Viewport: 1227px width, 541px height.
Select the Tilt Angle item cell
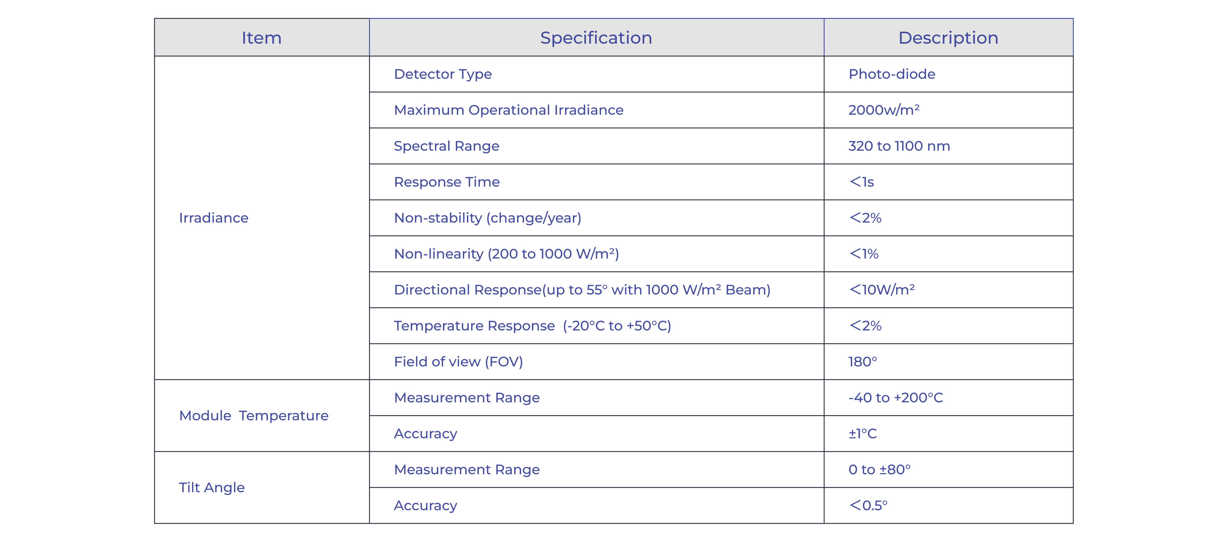(x=212, y=488)
